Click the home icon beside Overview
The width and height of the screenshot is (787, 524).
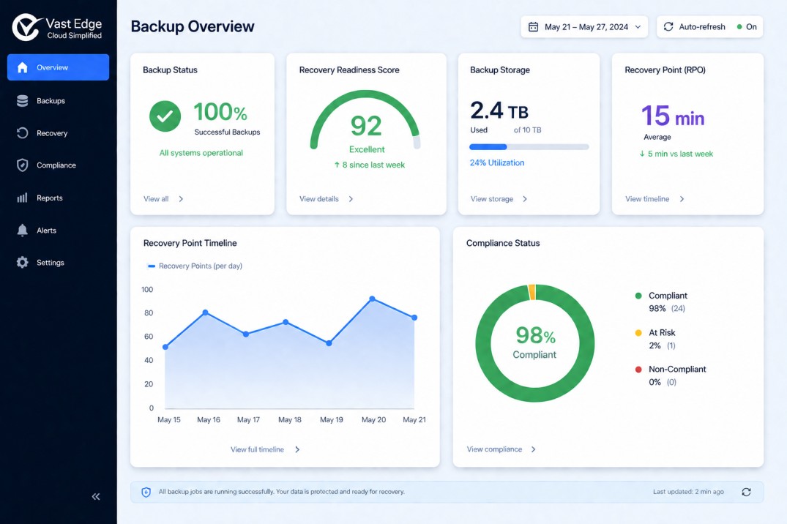pyautogui.click(x=23, y=67)
